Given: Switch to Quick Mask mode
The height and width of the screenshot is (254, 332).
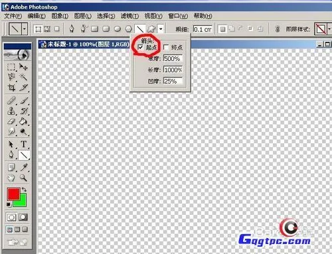Looking at the screenshot, I should [23, 218].
